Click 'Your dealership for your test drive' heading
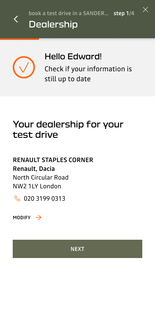The height and width of the screenshot is (309, 155). pos(68,129)
